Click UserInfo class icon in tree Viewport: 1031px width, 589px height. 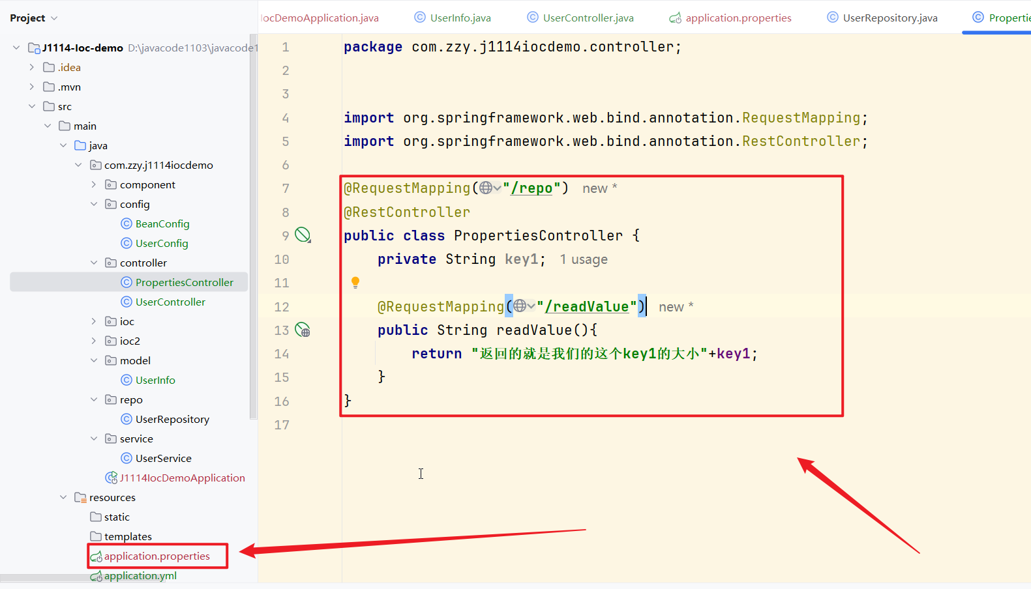[127, 380]
